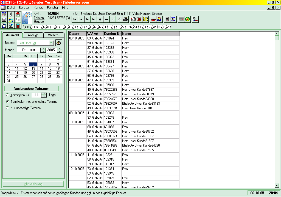Click the year spinner beside 2005

tap(60, 50)
